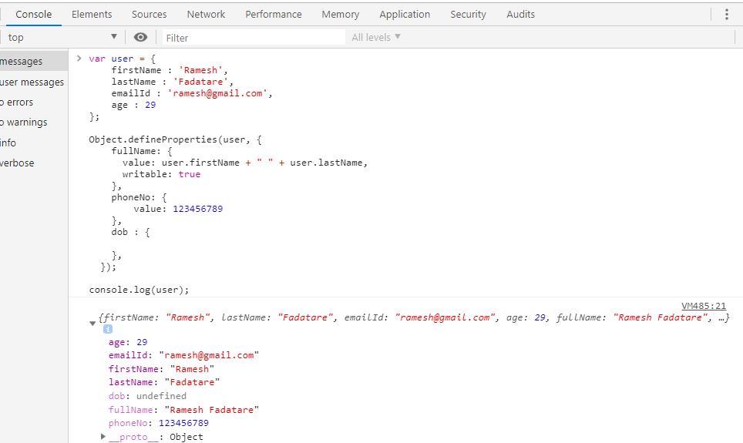
Task: Click the dob: undefined property row
Action: click(147, 396)
